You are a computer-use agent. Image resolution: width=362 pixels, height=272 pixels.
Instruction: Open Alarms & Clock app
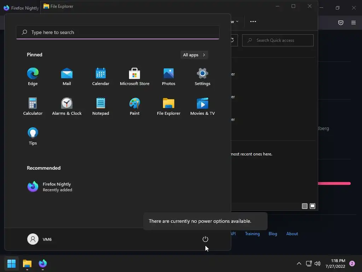pyautogui.click(x=67, y=106)
